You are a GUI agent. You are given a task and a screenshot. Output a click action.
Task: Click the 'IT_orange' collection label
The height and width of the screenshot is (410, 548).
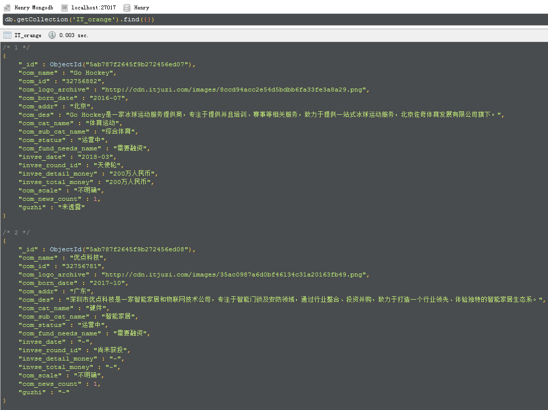pos(28,35)
